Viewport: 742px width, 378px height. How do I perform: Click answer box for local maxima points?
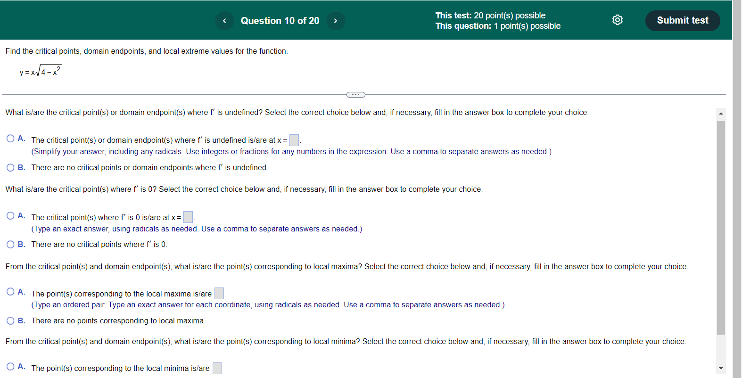point(219,294)
